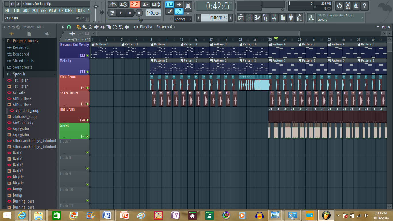
Task: Click the master pitch slider knob
Action: [102, 12]
